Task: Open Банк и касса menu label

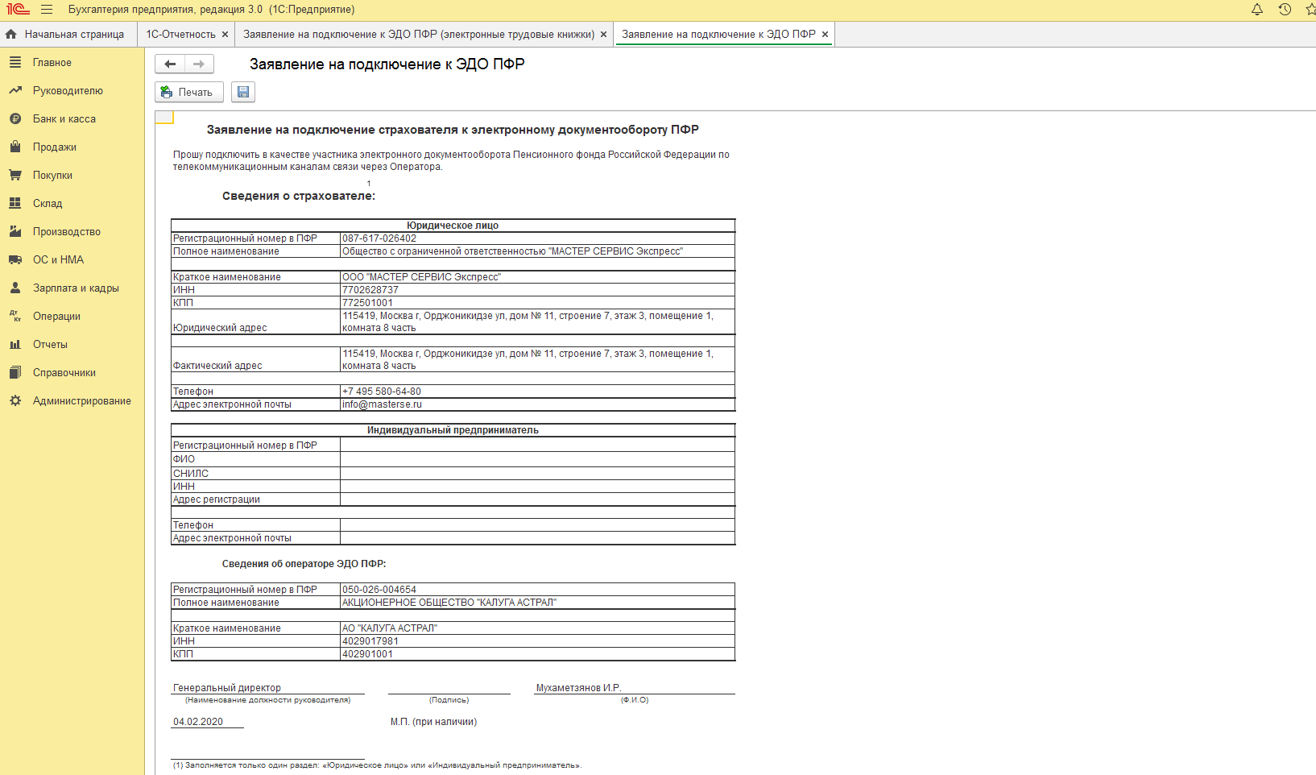Action: click(64, 118)
